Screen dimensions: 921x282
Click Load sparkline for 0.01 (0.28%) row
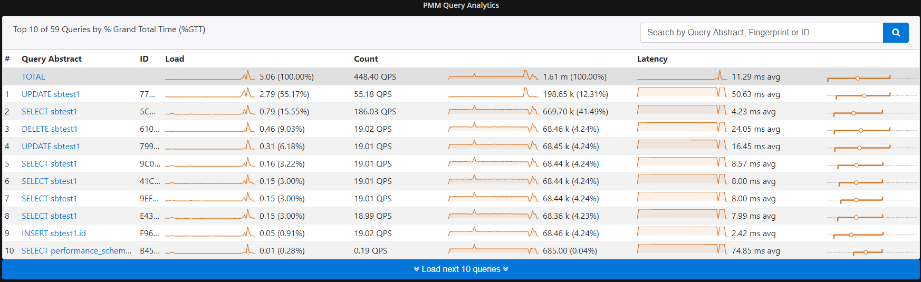pyautogui.click(x=210, y=251)
